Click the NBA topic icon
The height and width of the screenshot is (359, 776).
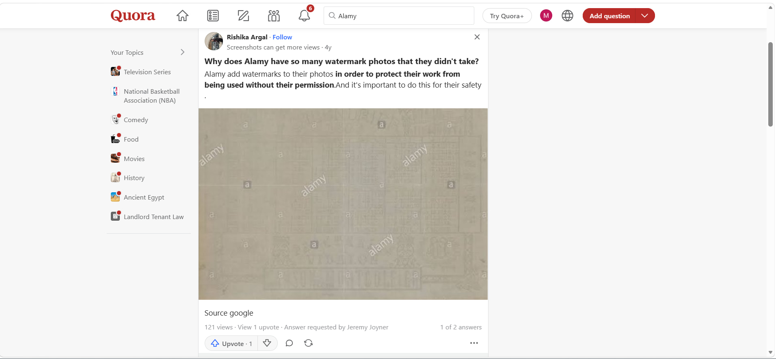pos(115,91)
